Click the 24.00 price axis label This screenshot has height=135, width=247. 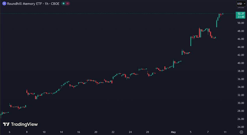(241, 127)
